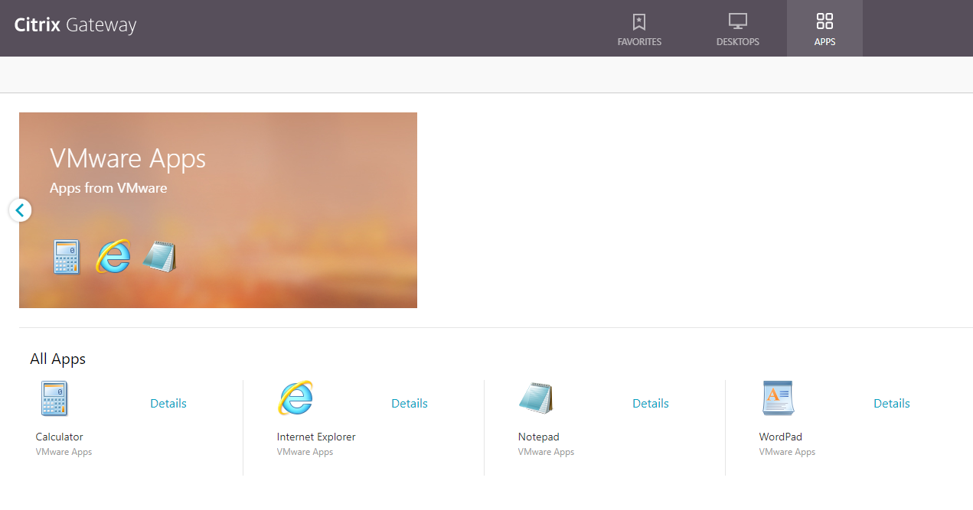Open the VMware Apps banner title
Image resolution: width=973 pixels, height=510 pixels.
tap(128, 158)
